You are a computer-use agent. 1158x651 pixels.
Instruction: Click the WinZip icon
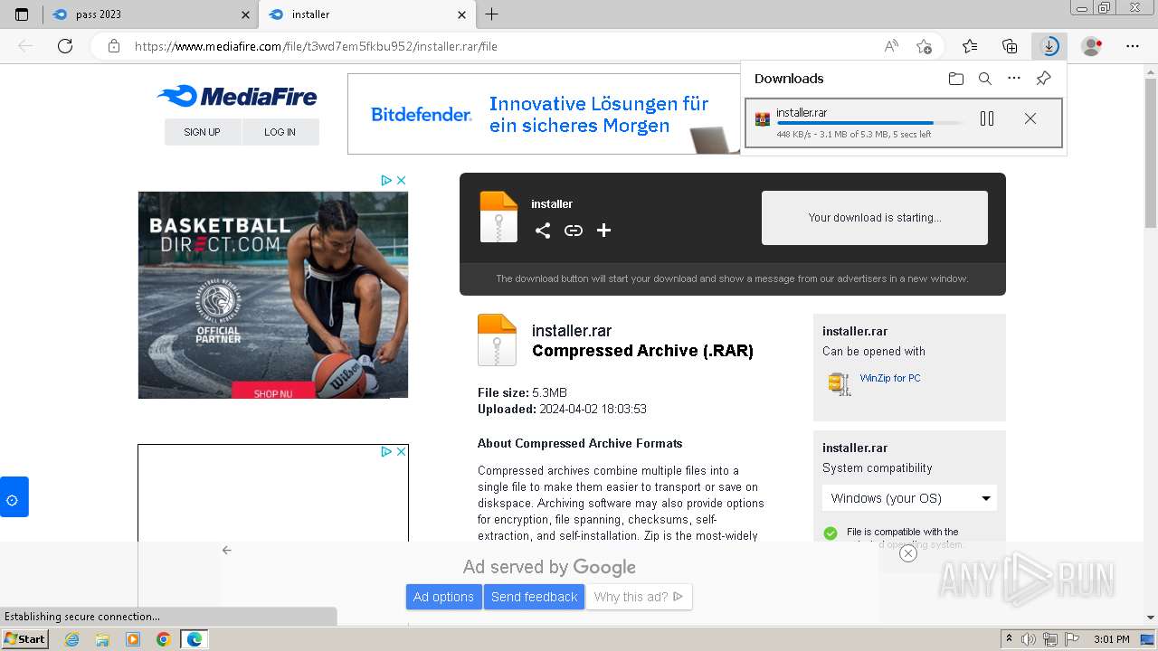pyautogui.click(x=840, y=383)
